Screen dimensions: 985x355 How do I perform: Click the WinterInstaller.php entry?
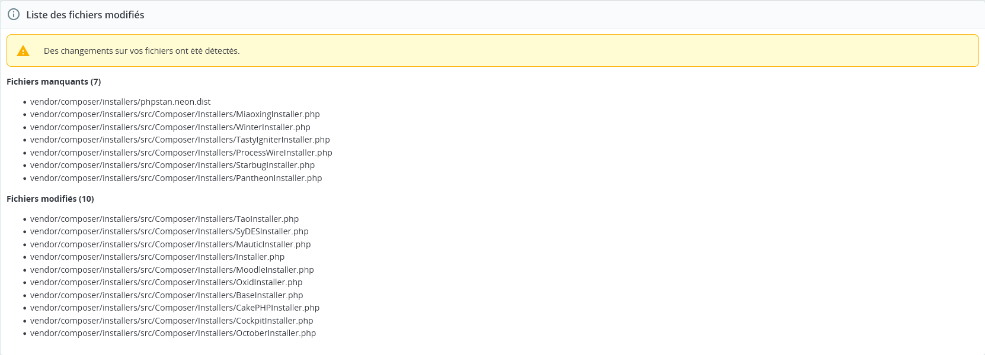click(170, 127)
